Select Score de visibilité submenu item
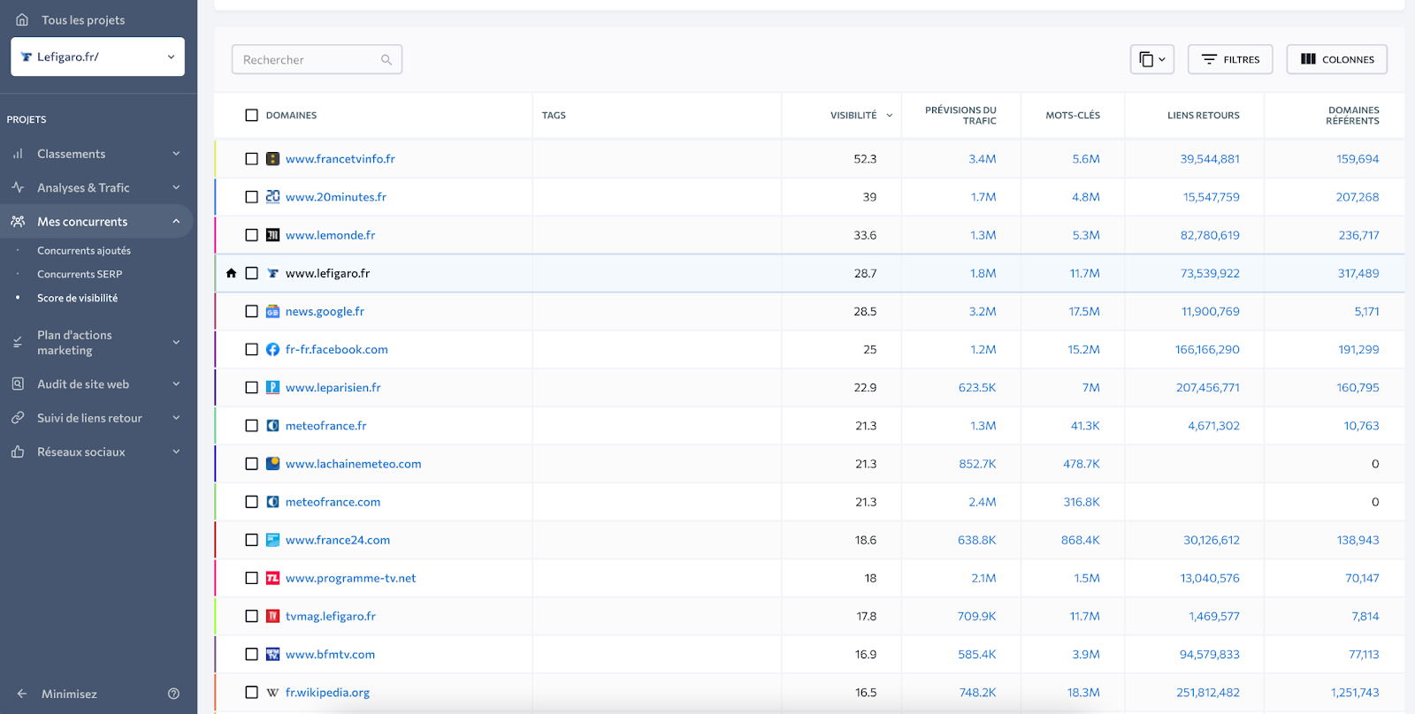 [x=77, y=298]
